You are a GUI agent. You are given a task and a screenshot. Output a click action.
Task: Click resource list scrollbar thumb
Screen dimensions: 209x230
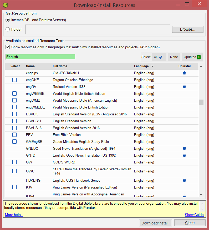[201, 102]
